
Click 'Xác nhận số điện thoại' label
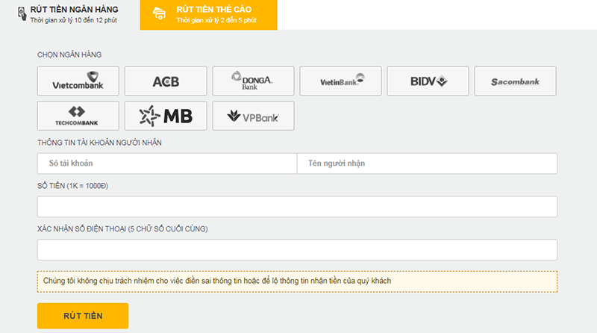[122, 229]
